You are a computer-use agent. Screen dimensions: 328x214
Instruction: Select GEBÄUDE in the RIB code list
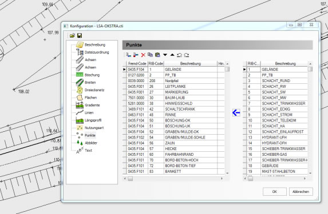[x=275, y=166]
